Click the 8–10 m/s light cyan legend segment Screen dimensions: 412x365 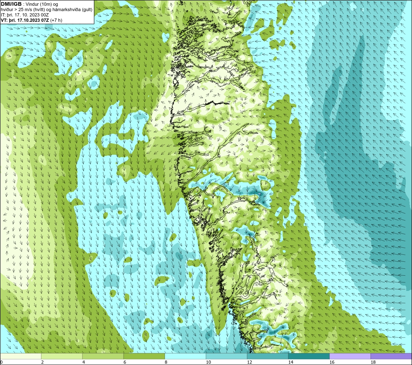point(185,356)
